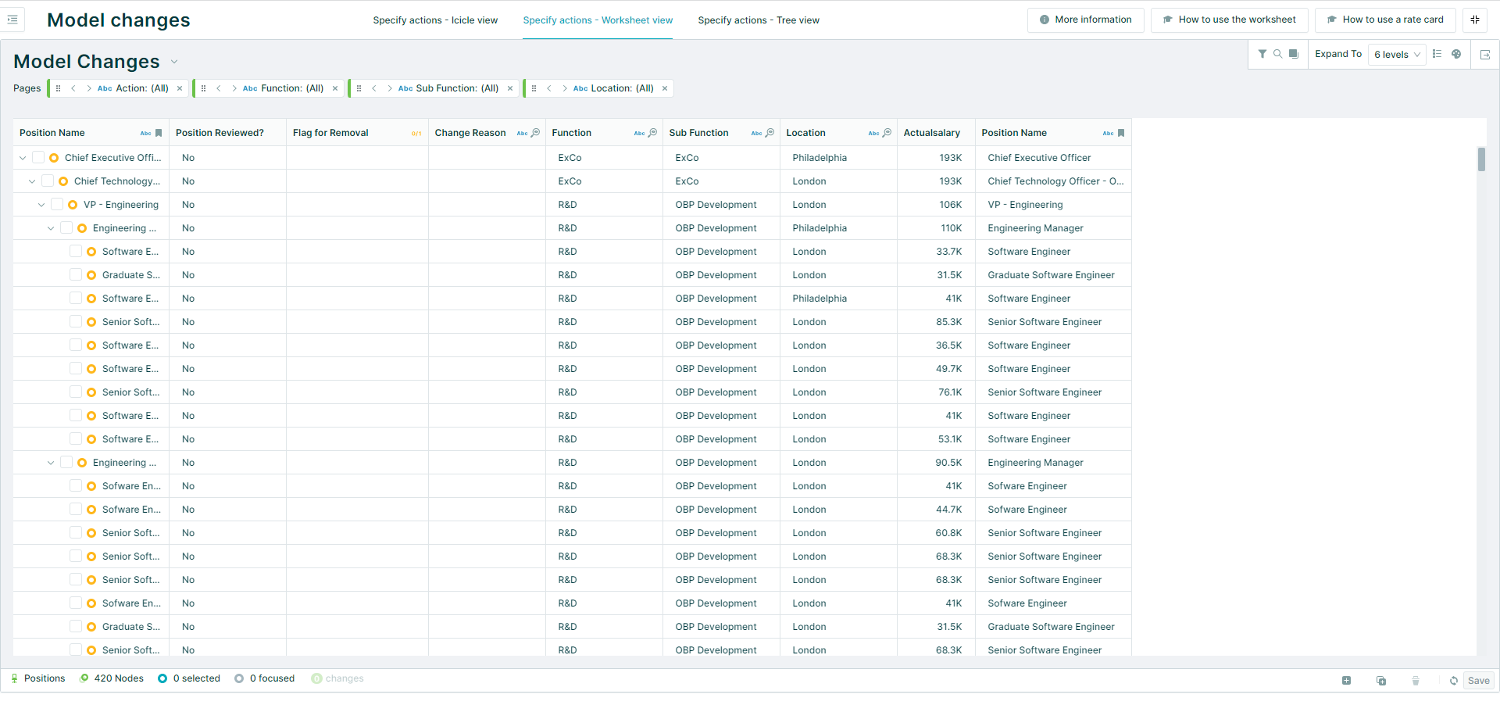Remove the Location page filter with its X

coord(665,88)
